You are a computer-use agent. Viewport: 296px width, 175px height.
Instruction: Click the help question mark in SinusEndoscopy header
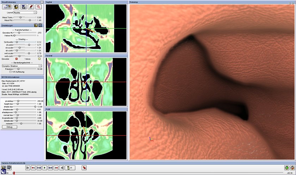pyautogui.click(x=42, y=2)
